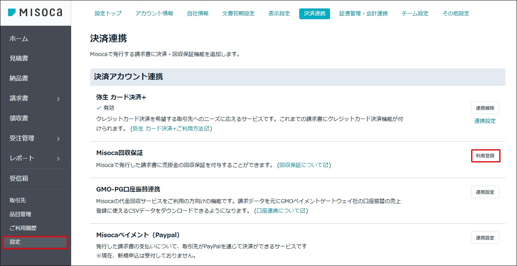The height and width of the screenshot is (266, 517).
Task: Switch to the 設定トップ tab
Action: point(108,13)
